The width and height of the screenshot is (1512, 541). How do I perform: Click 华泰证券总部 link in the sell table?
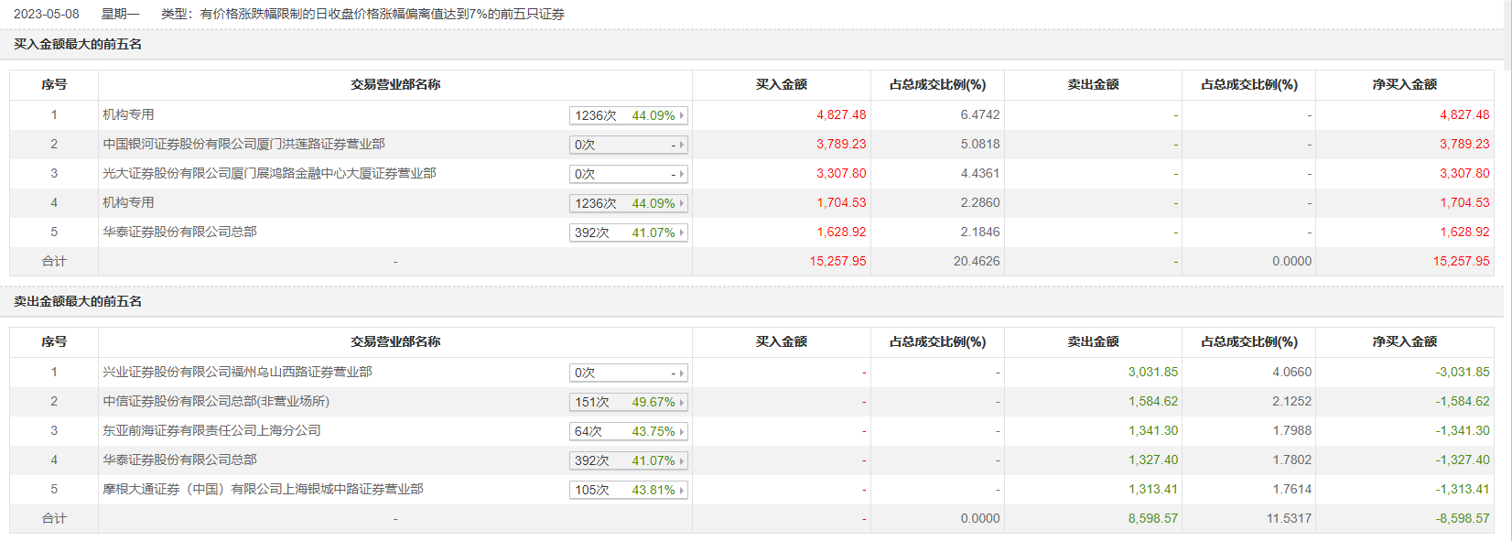point(179,460)
